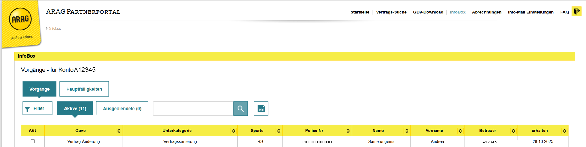Open GDV-Download page
The image size is (586, 147).
(428, 12)
